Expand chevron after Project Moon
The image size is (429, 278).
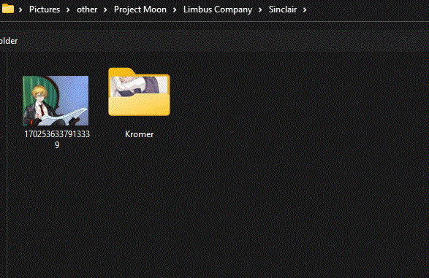pyautogui.click(x=175, y=9)
